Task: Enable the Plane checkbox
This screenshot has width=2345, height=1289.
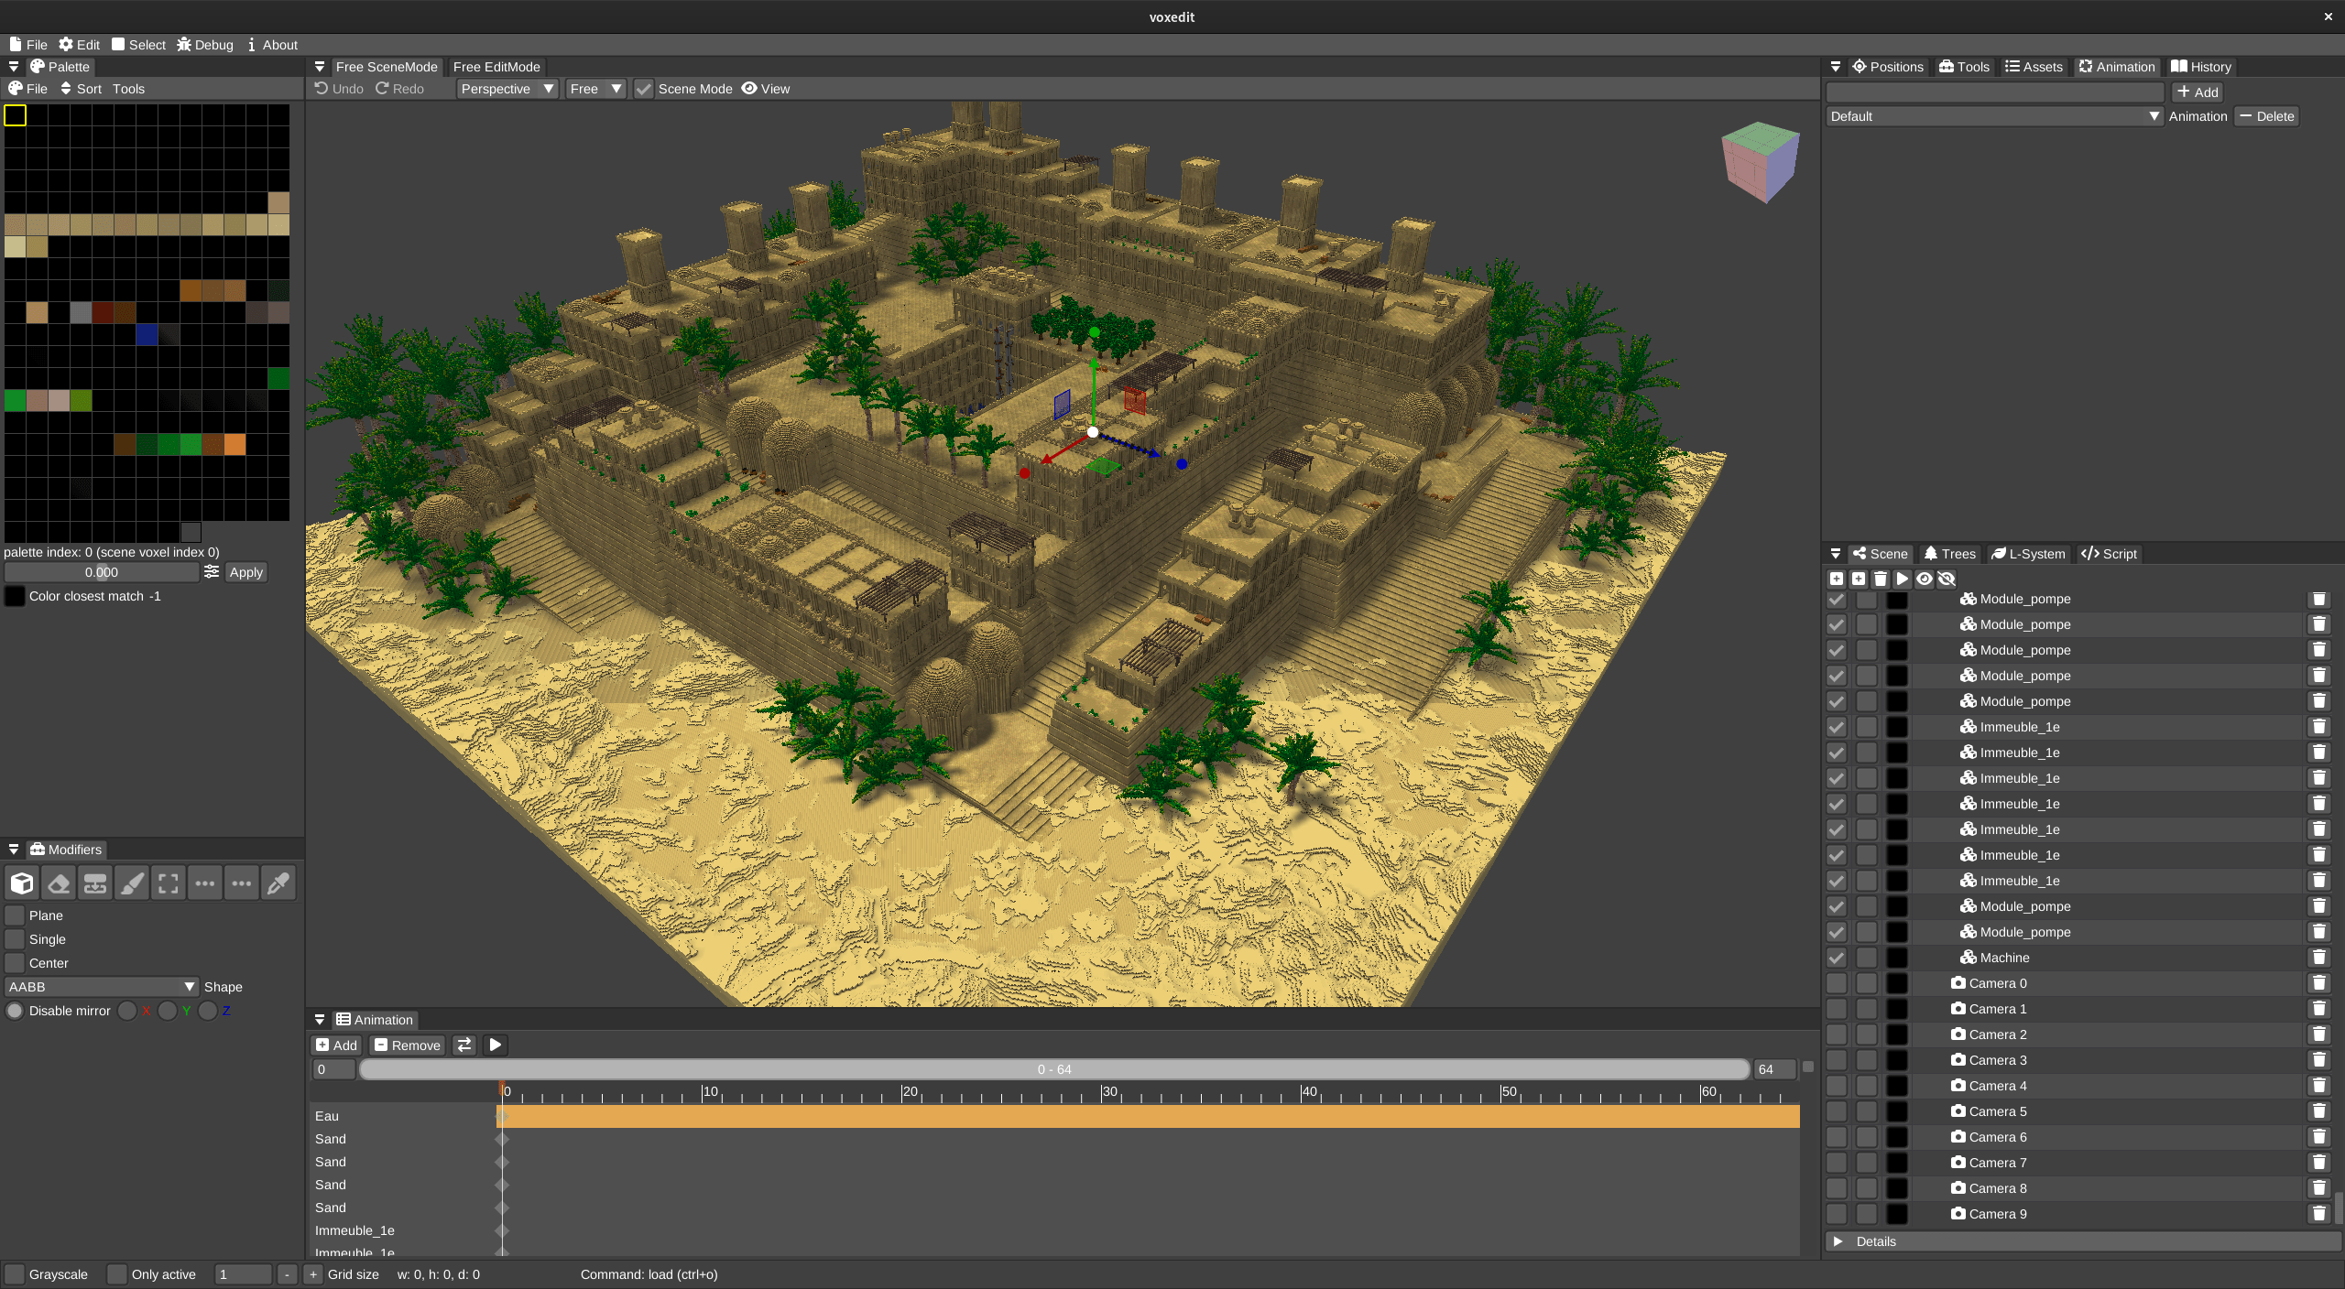Action: 15,915
